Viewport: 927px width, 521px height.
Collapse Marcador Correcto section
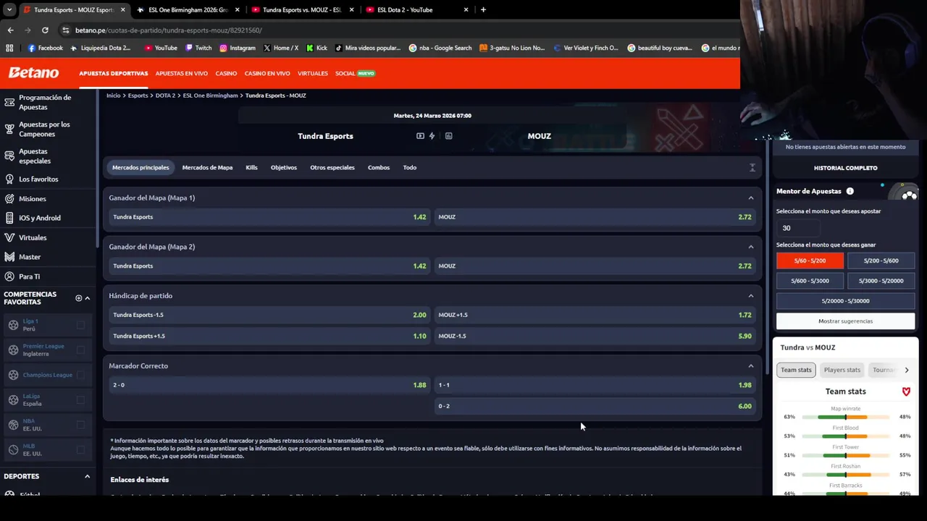click(750, 365)
